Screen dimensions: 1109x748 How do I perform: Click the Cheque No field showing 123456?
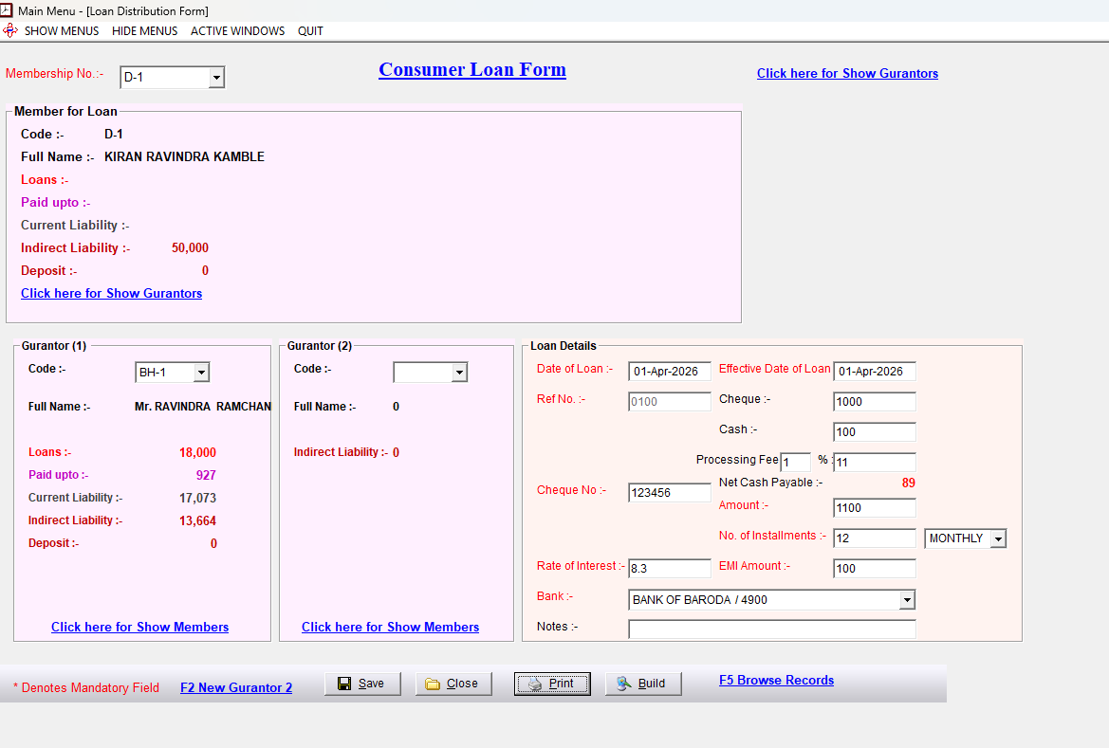tap(669, 493)
